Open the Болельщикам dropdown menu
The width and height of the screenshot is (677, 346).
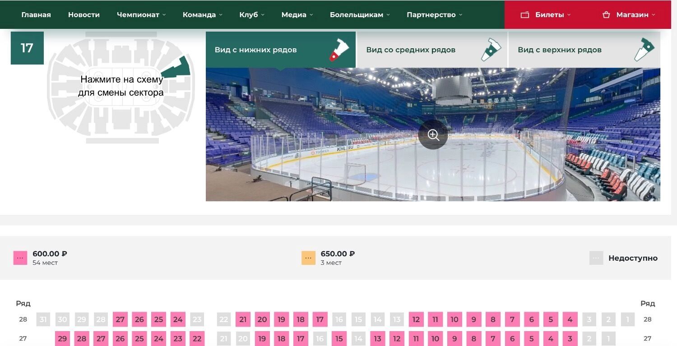coord(359,15)
